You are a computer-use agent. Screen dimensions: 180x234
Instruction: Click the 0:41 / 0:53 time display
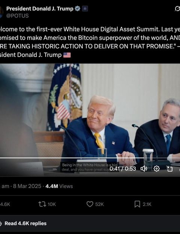click(x=123, y=169)
